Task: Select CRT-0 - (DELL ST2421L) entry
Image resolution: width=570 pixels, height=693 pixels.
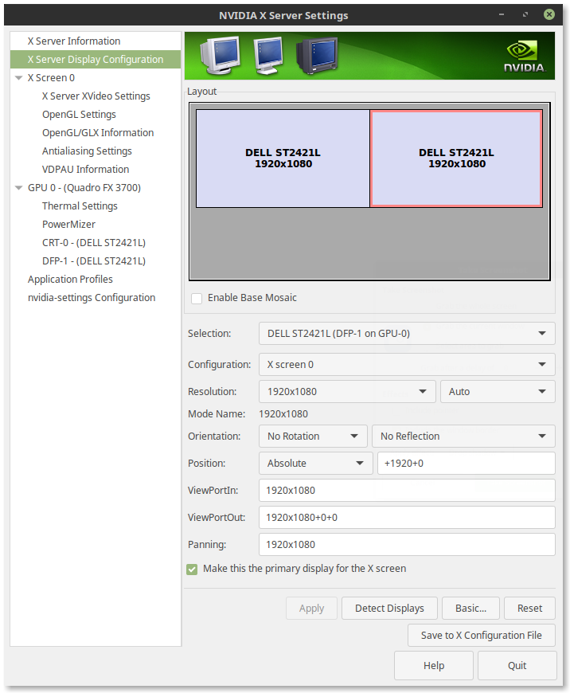Action: point(94,243)
